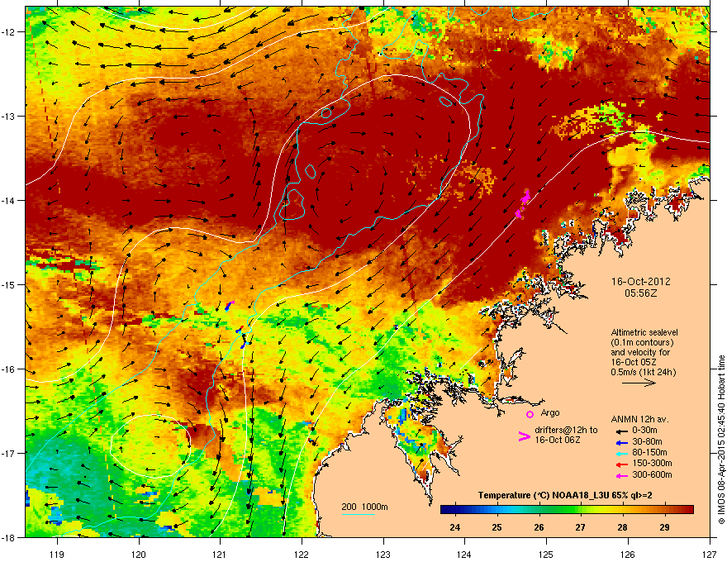Click the longitude axis label 122
This screenshot has width=727, height=562.
coord(302,555)
